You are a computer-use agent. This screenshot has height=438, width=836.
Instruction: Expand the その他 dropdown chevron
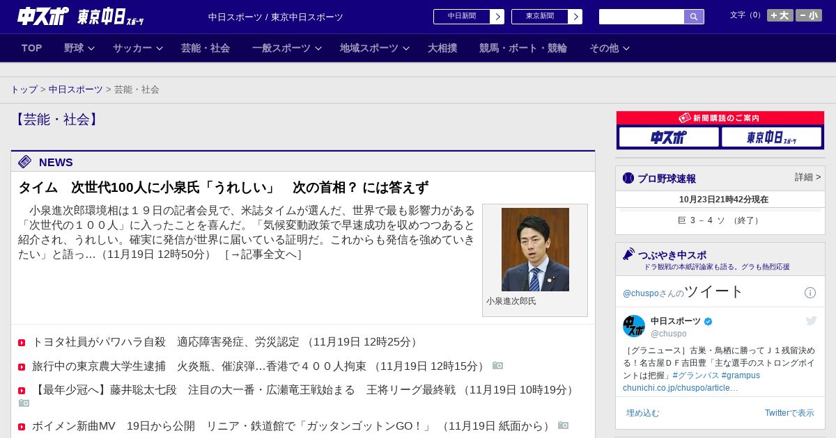click(626, 49)
